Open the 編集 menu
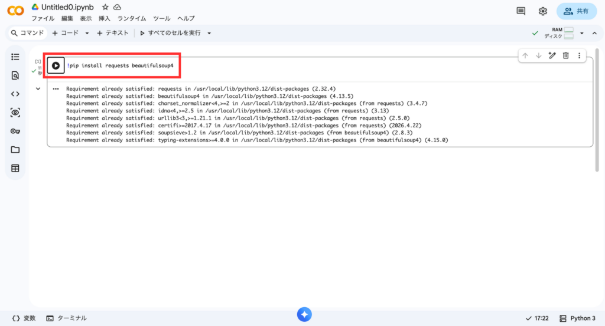605x326 pixels. (x=67, y=18)
